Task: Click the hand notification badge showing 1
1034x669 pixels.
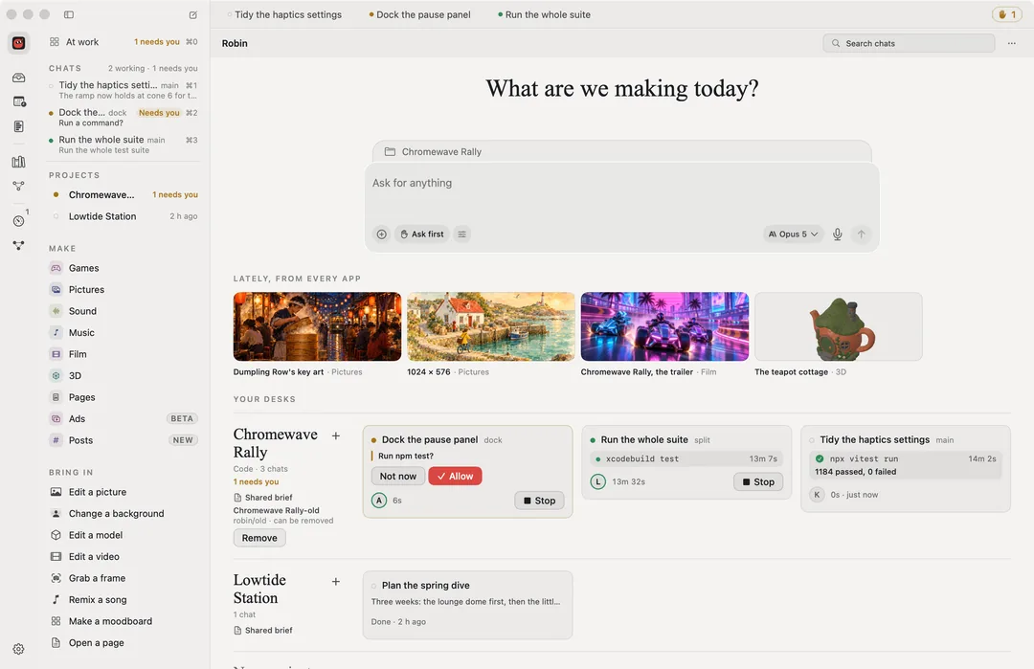Action: [1007, 14]
